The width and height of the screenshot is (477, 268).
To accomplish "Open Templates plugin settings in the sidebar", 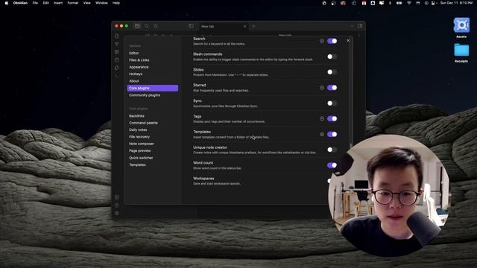I will pyautogui.click(x=153, y=165).
